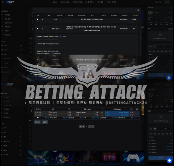This screenshot has width=174, height=166.
Task: Open 라이브 카지노 in the upper header
Action: (78, 2)
